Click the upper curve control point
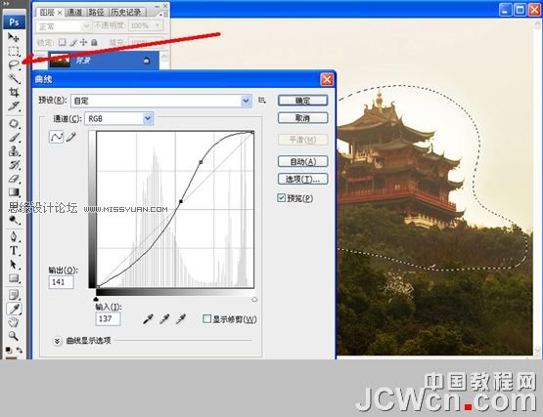543x417 pixels. coord(201,162)
